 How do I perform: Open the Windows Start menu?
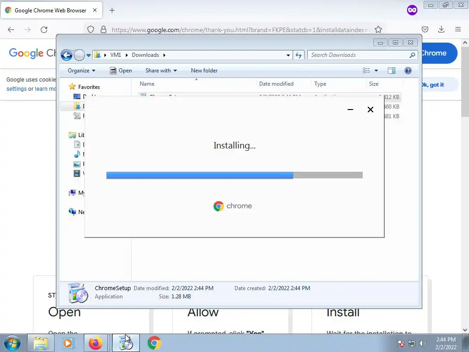coord(12,343)
